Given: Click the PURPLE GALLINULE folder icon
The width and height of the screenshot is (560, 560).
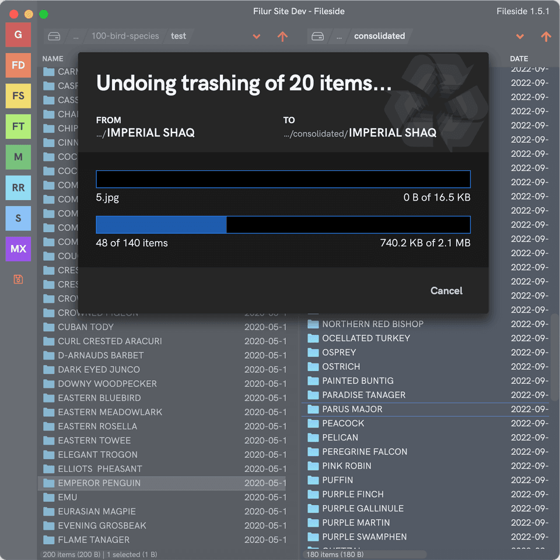Looking at the screenshot, I should click(x=313, y=508).
